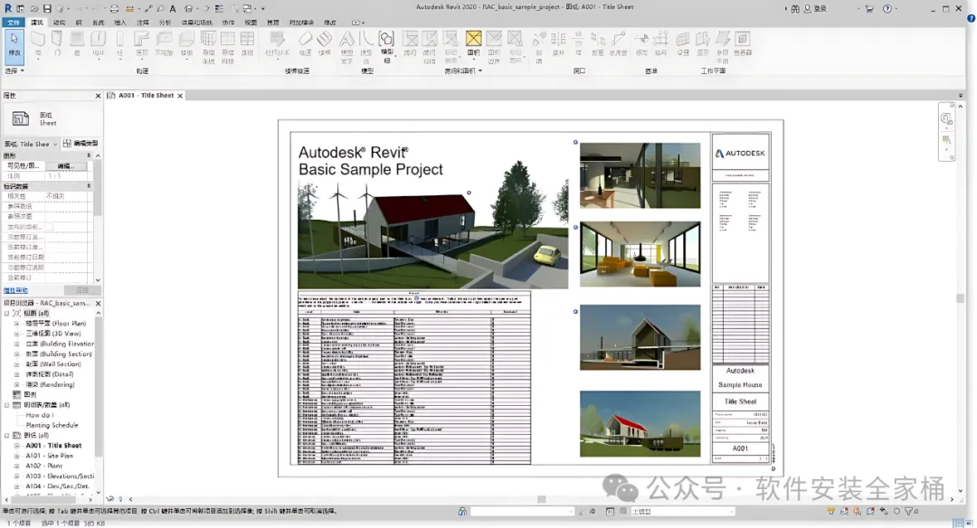Toggle the issued revision checkbox in Properties

(x=50, y=227)
